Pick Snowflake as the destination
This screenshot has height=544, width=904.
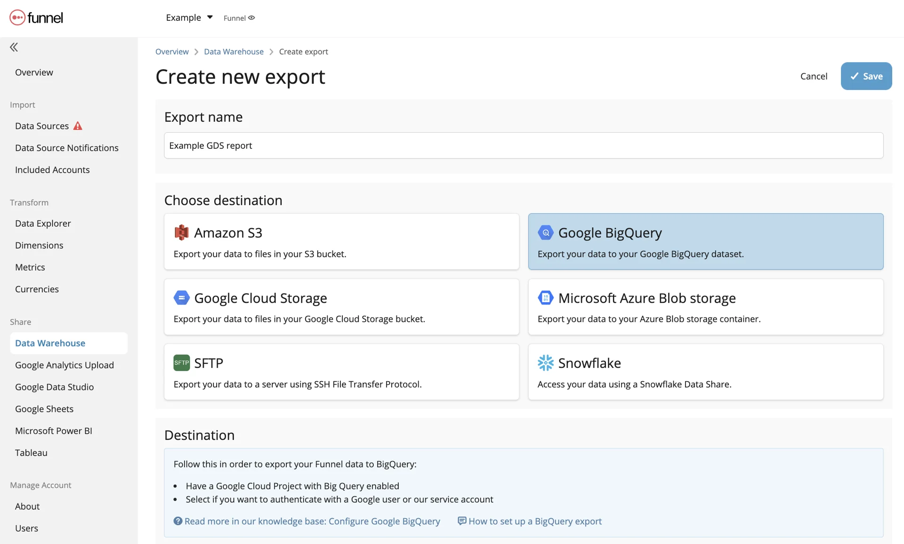pyautogui.click(x=706, y=372)
